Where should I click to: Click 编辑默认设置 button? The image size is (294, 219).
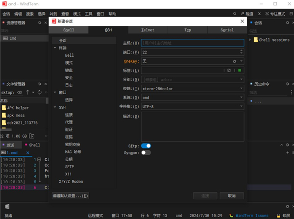71,195
